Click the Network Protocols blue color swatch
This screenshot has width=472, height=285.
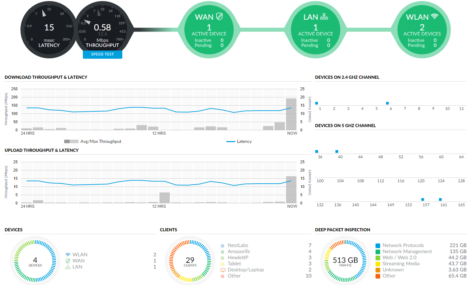pyautogui.click(x=378, y=246)
